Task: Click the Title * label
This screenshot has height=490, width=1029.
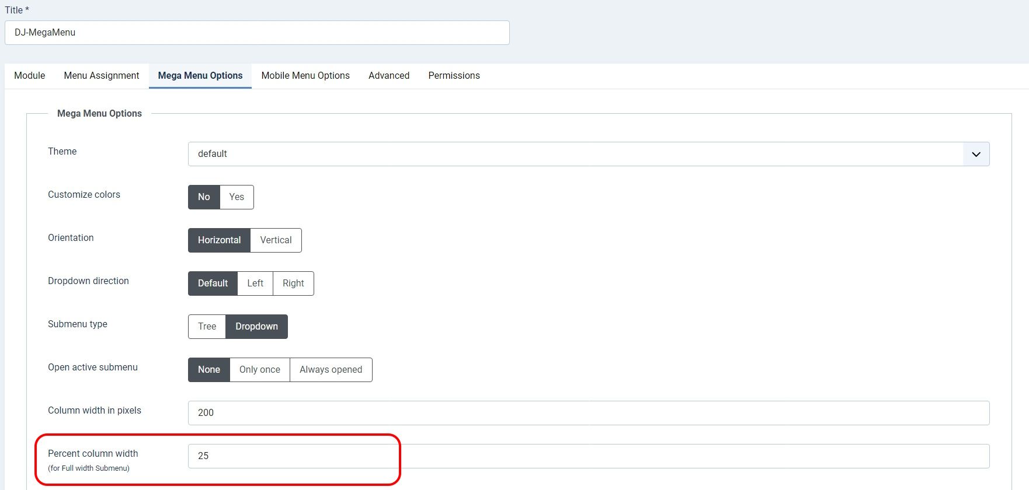Action: click(x=17, y=10)
